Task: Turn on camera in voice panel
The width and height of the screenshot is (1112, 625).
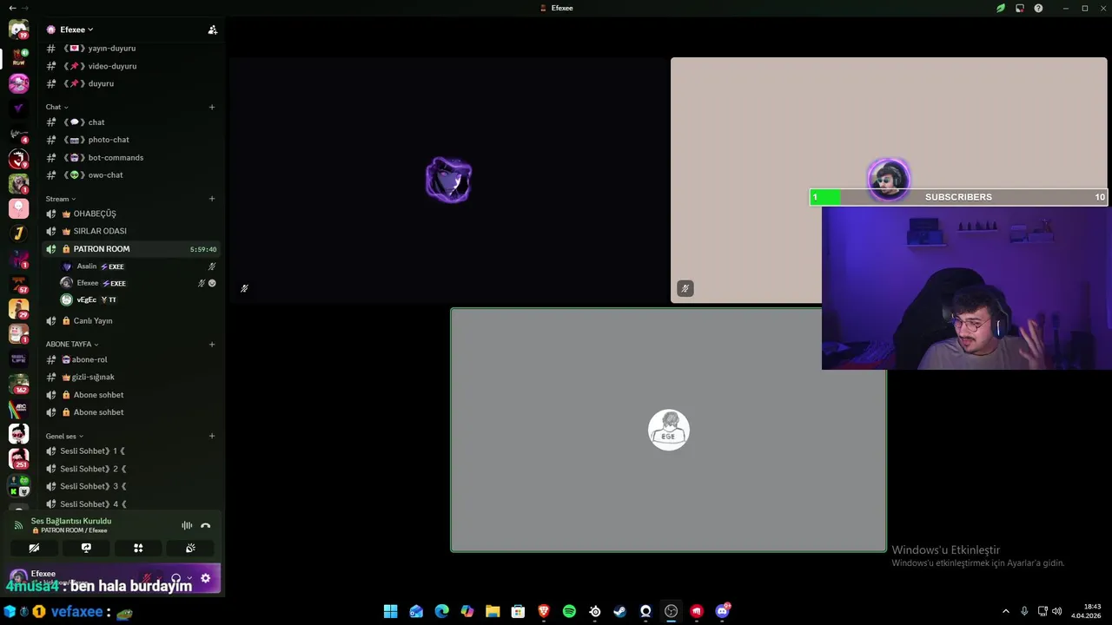Action: [x=34, y=548]
